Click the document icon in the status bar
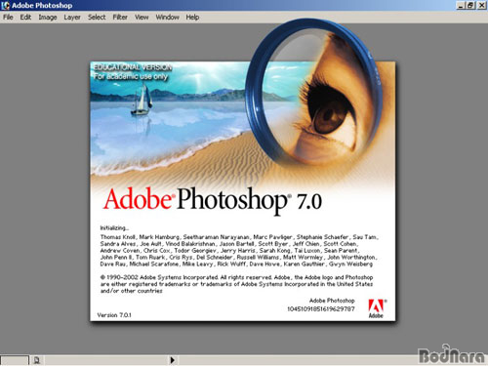Viewport: 488px width, 366px height. coord(36,360)
